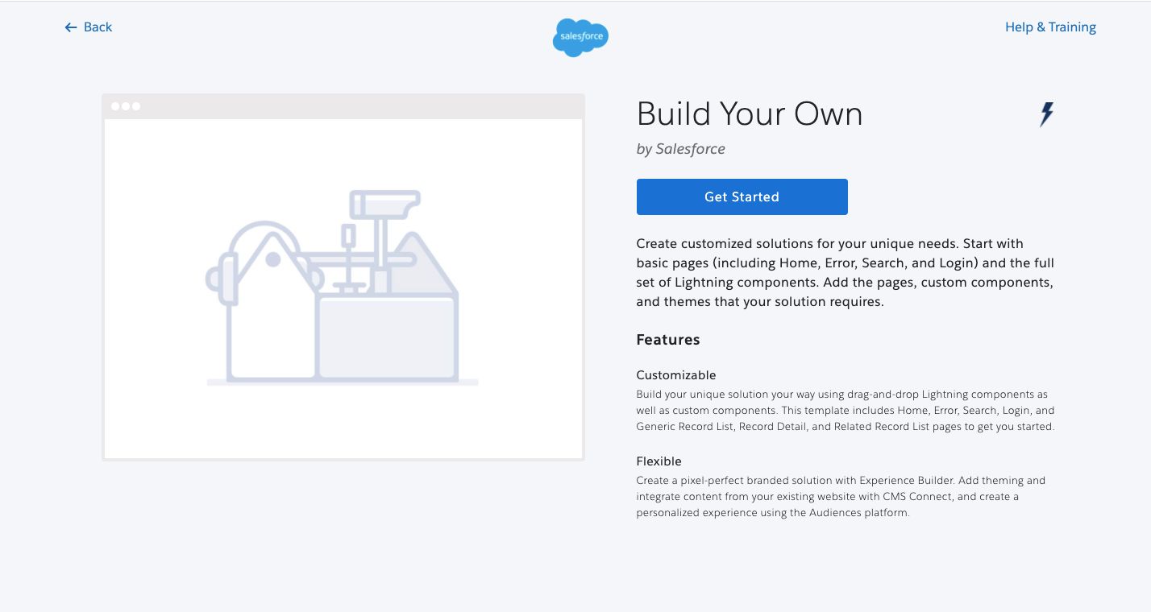The image size is (1151, 612).
Task: Click the hammer in the toolbox illustration
Action: pos(384,205)
